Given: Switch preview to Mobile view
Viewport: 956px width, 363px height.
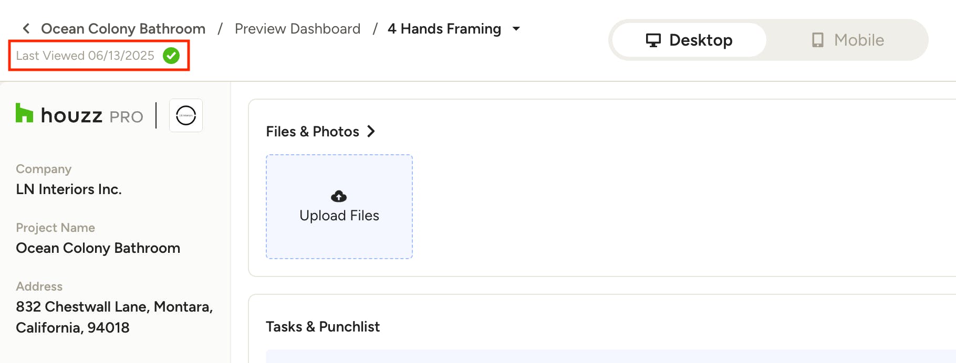Looking at the screenshot, I should pyautogui.click(x=848, y=40).
